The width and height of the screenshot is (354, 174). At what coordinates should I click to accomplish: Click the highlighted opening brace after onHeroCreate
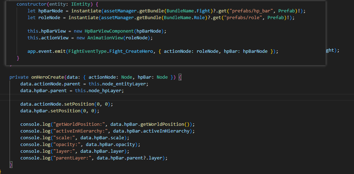[180, 77]
